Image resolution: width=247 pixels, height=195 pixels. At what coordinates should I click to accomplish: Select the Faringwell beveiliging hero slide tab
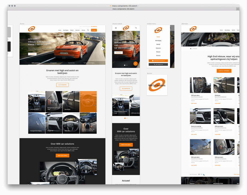(x=89, y=63)
